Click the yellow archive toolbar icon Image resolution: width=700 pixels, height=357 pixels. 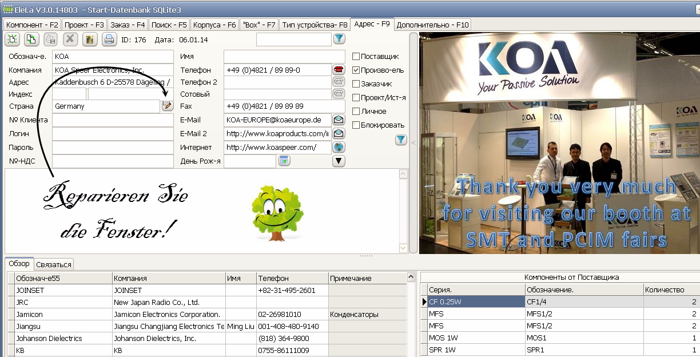[90, 39]
